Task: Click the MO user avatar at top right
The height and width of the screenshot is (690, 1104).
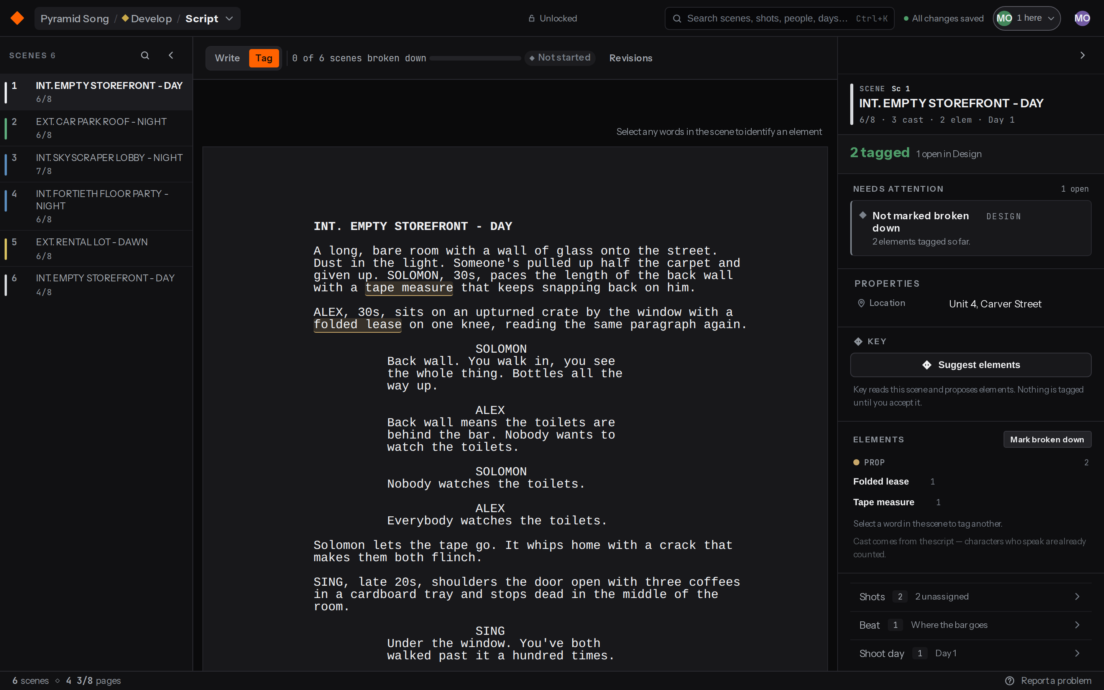Action: pyautogui.click(x=1082, y=18)
